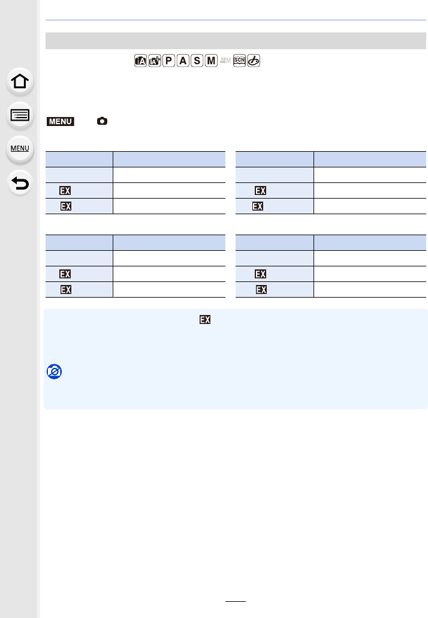Click the round MENU sidebar button
The width and height of the screenshot is (428, 618).
(21, 149)
